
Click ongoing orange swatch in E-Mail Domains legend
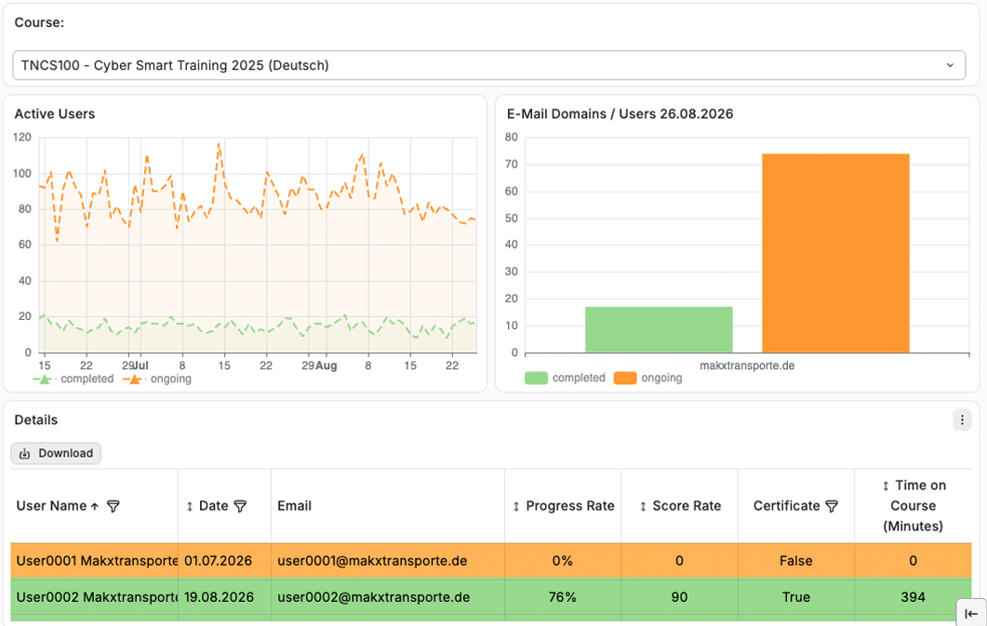625,378
